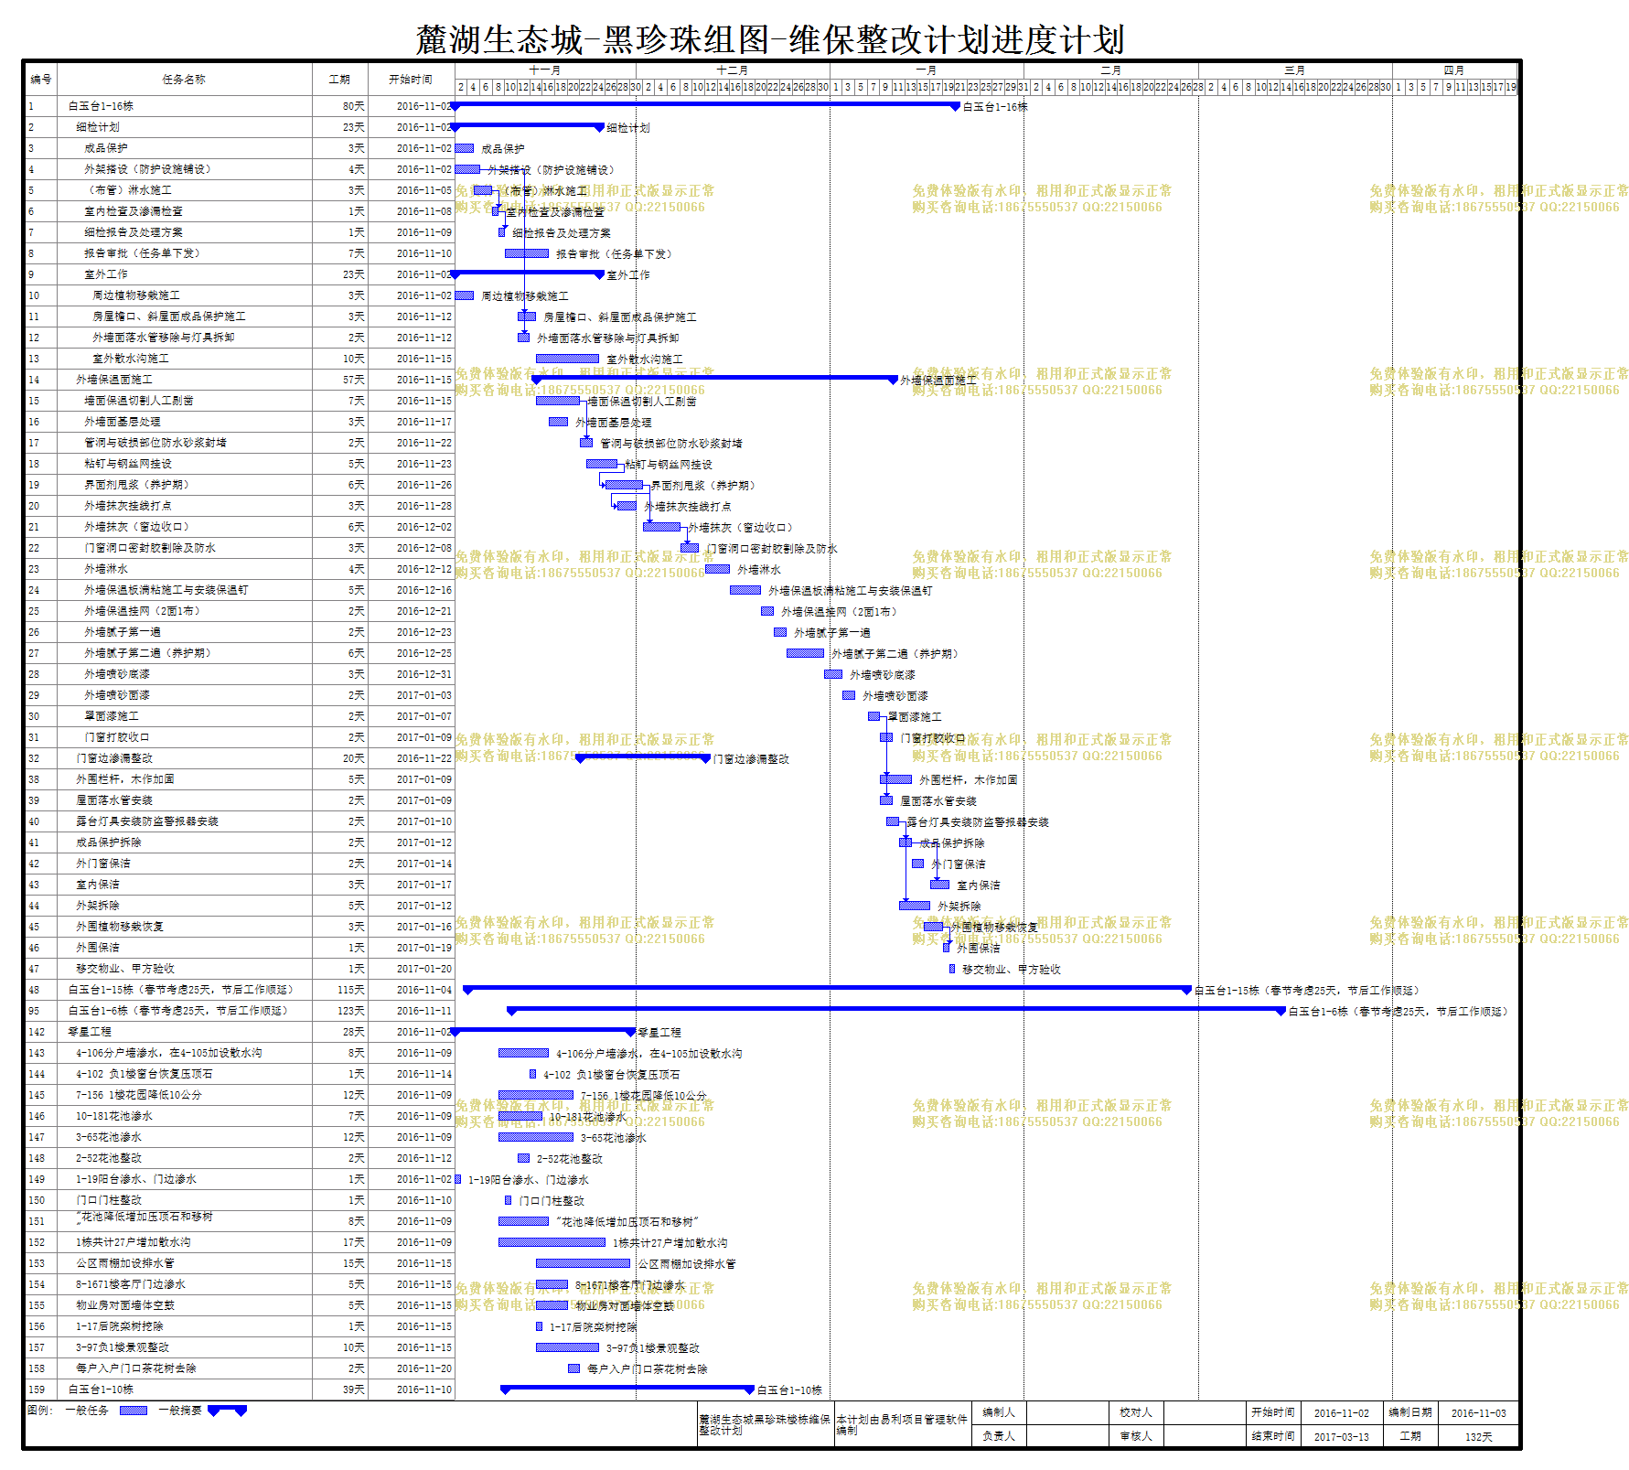Click the 20天 duration cell in row 32
Image resolution: width=1629 pixels, height=1470 pixels.
click(339, 758)
